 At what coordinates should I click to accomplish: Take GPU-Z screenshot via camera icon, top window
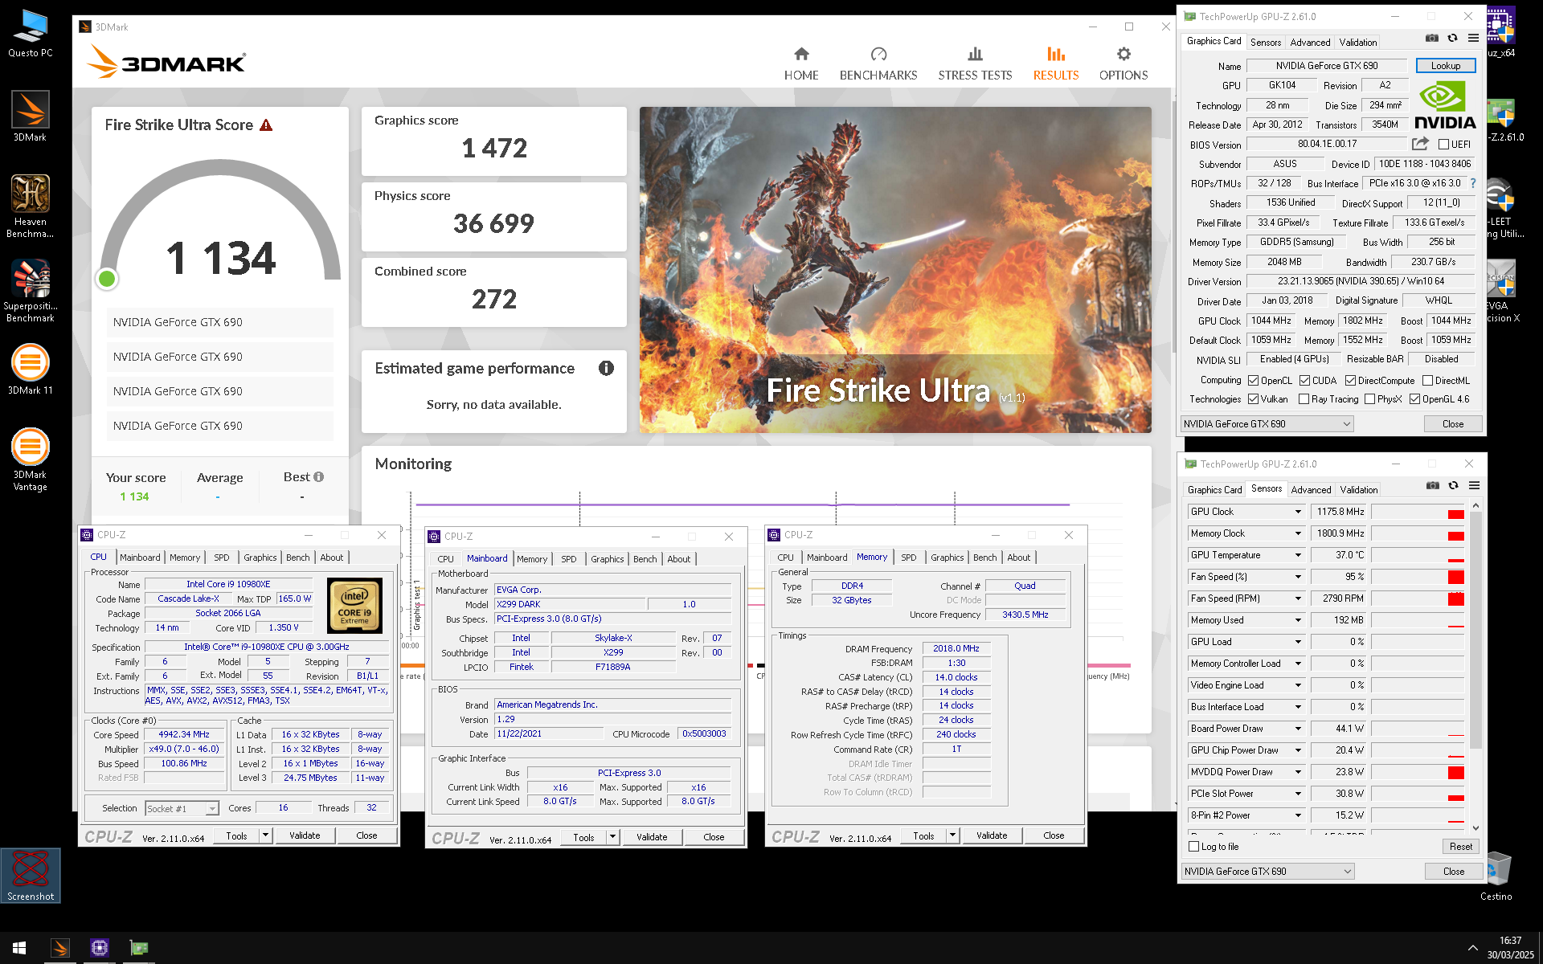1432,38
